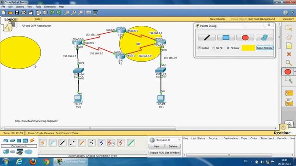This screenshot has width=296, height=166.
Task: Pick the Octal green cable
Action: point(130,143)
